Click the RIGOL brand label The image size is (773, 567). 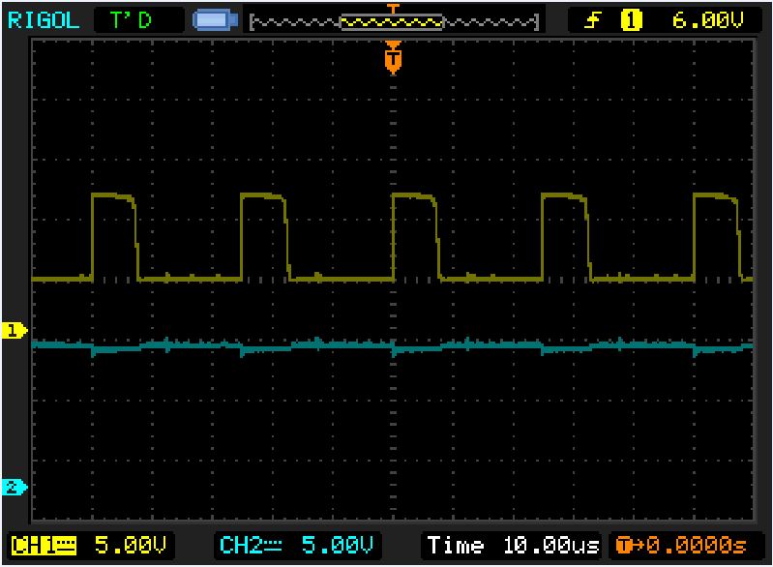pyautogui.click(x=44, y=20)
